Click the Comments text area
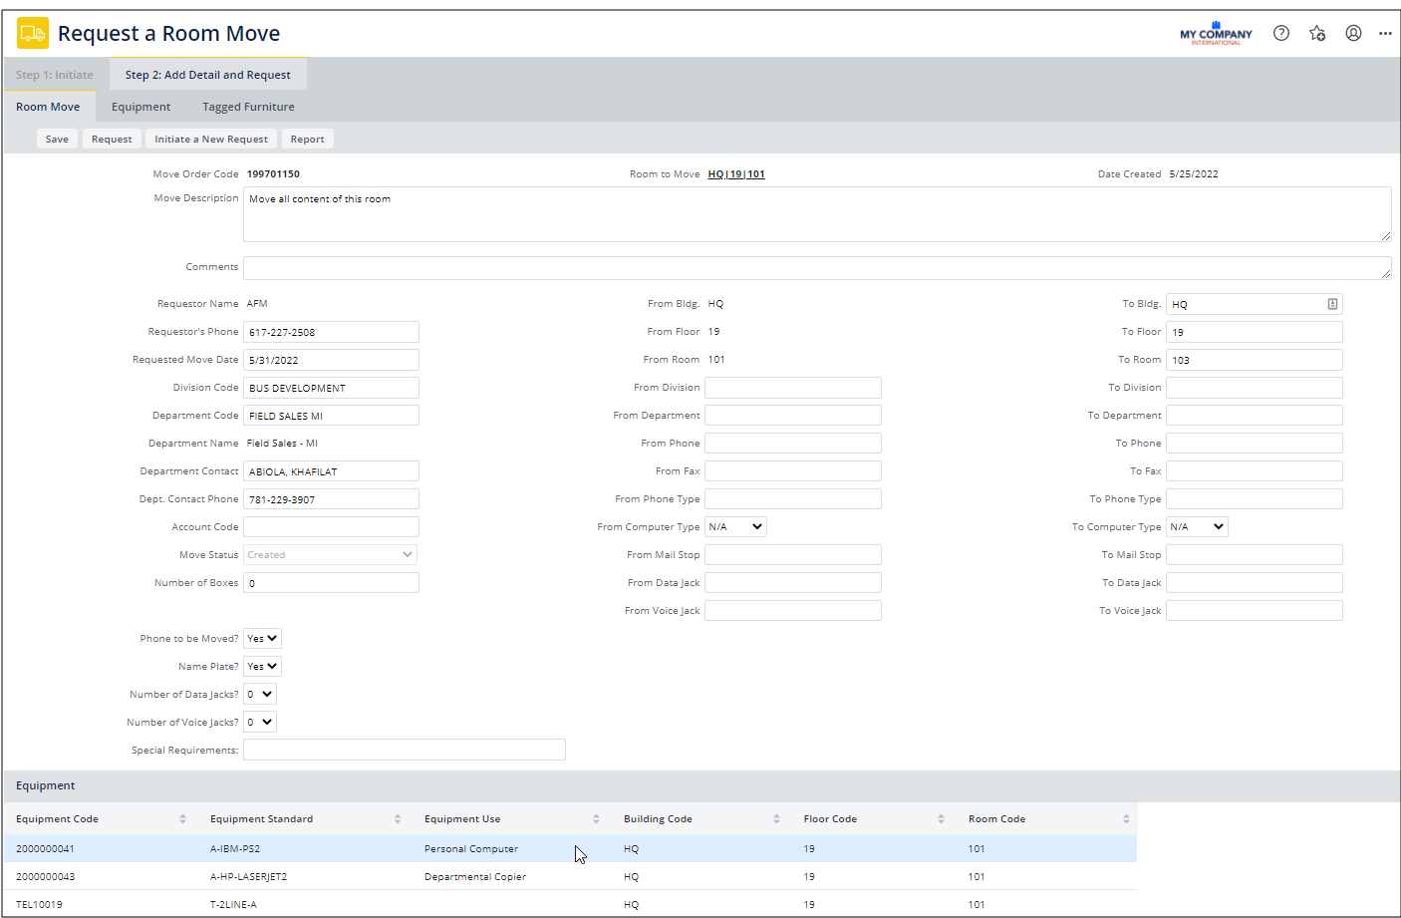 [817, 268]
